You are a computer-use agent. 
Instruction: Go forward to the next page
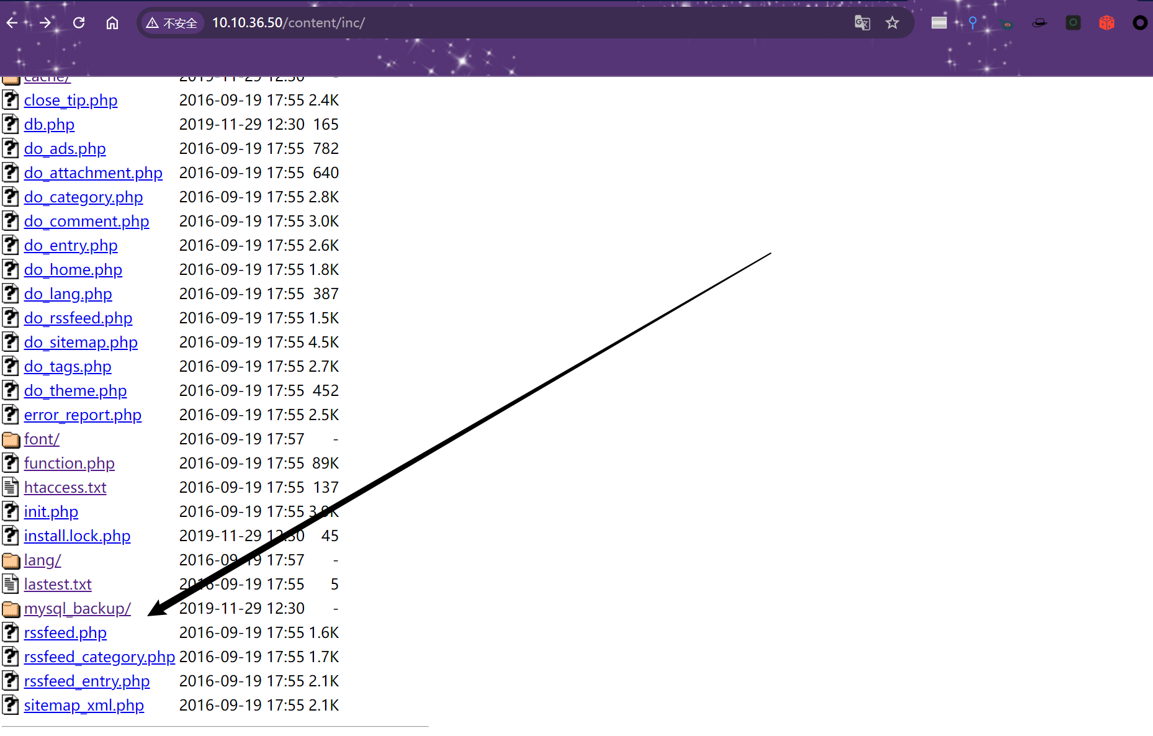45,23
